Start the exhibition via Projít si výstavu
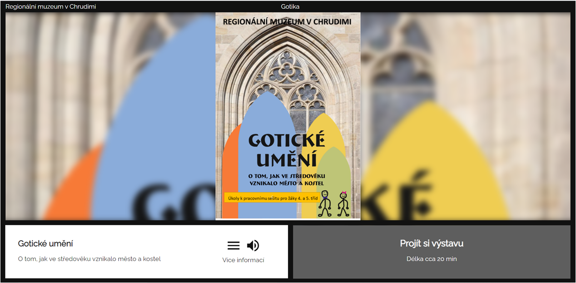This screenshot has height=283, width=576. 432,252
